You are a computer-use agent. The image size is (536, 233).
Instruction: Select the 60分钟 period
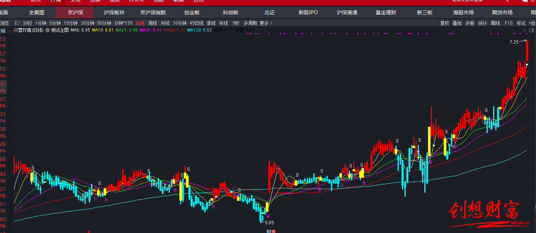coord(104,23)
